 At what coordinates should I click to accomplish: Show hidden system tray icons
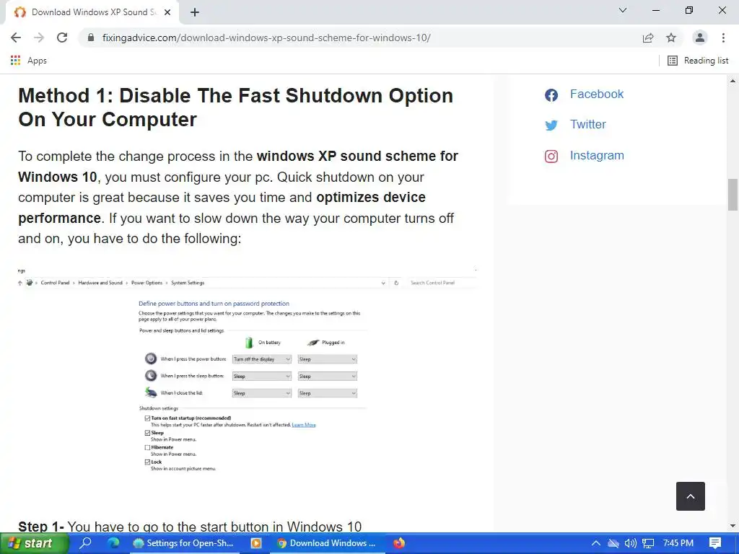595,543
